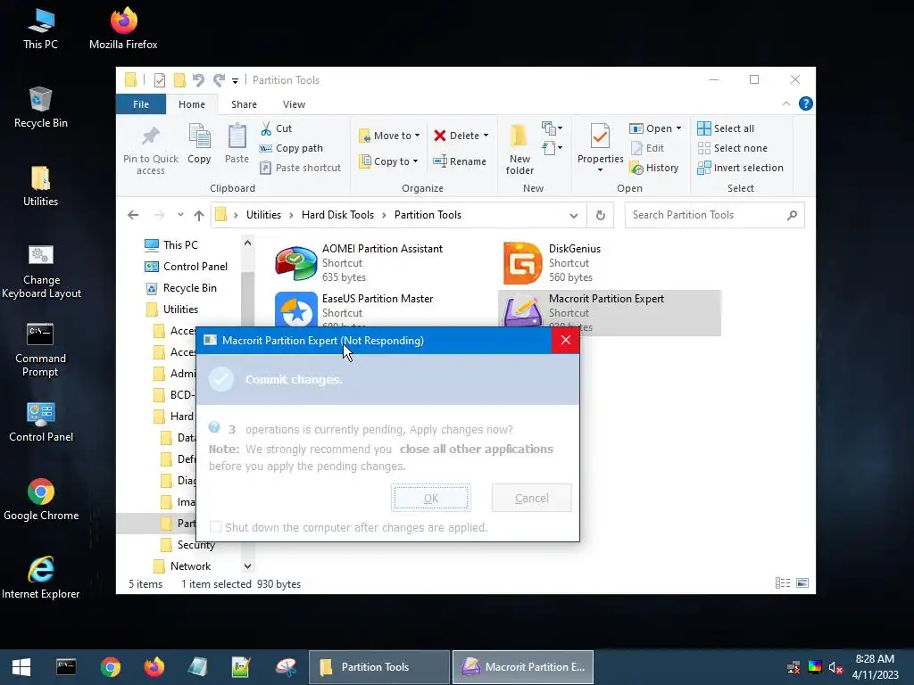Click the Properties icon in quick access toolbar

point(160,80)
